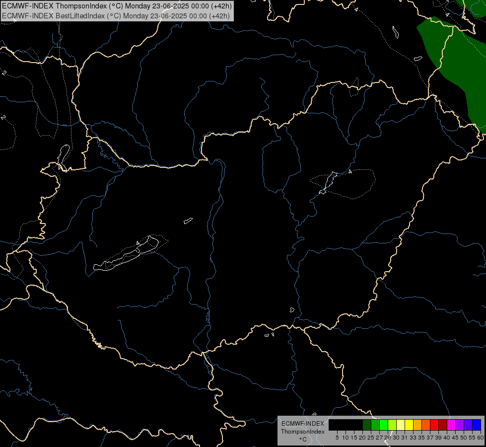This screenshot has width=486, height=447.
Task: Click the ThompsonIndex title line at top
Action: click(x=117, y=6)
